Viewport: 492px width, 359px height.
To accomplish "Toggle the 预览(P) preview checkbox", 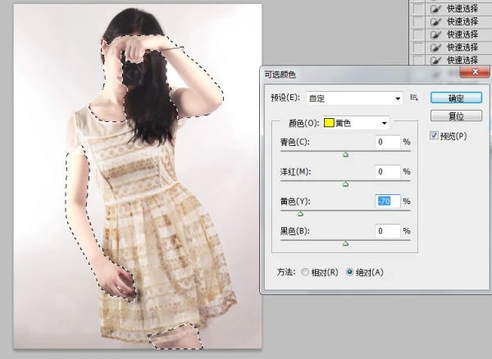I will [x=434, y=135].
